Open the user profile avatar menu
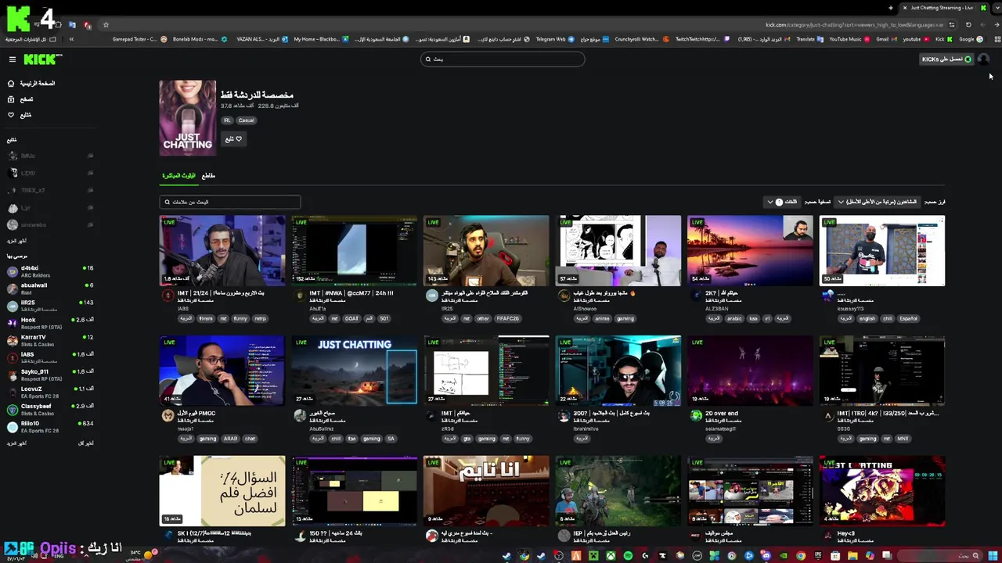The height and width of the screenshot is (563, 1002). click(983, 59)
